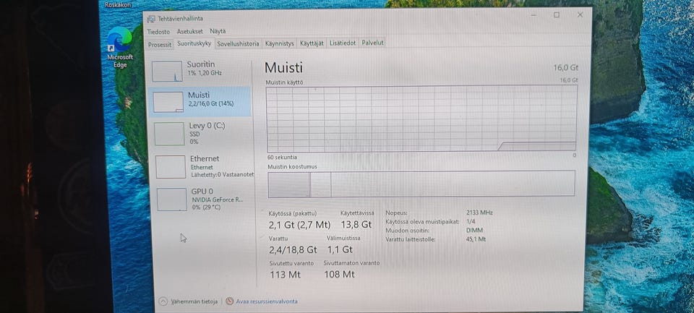Open the Asetukset menu
The height and width of the screenshot is (313, 694).
pyautogui.click(x=190, y=31)
